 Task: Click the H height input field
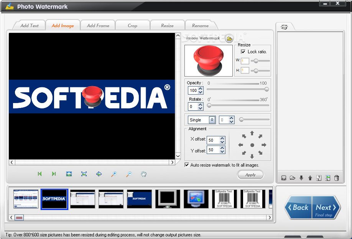click(245, 70)
